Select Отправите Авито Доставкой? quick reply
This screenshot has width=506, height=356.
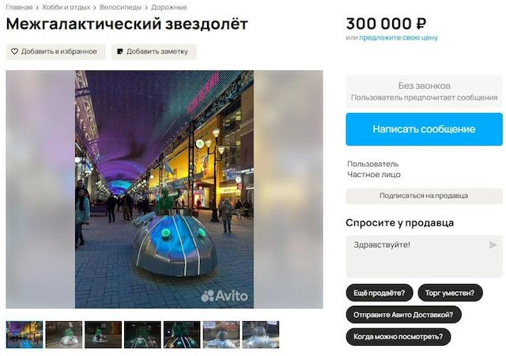[403, 315]
